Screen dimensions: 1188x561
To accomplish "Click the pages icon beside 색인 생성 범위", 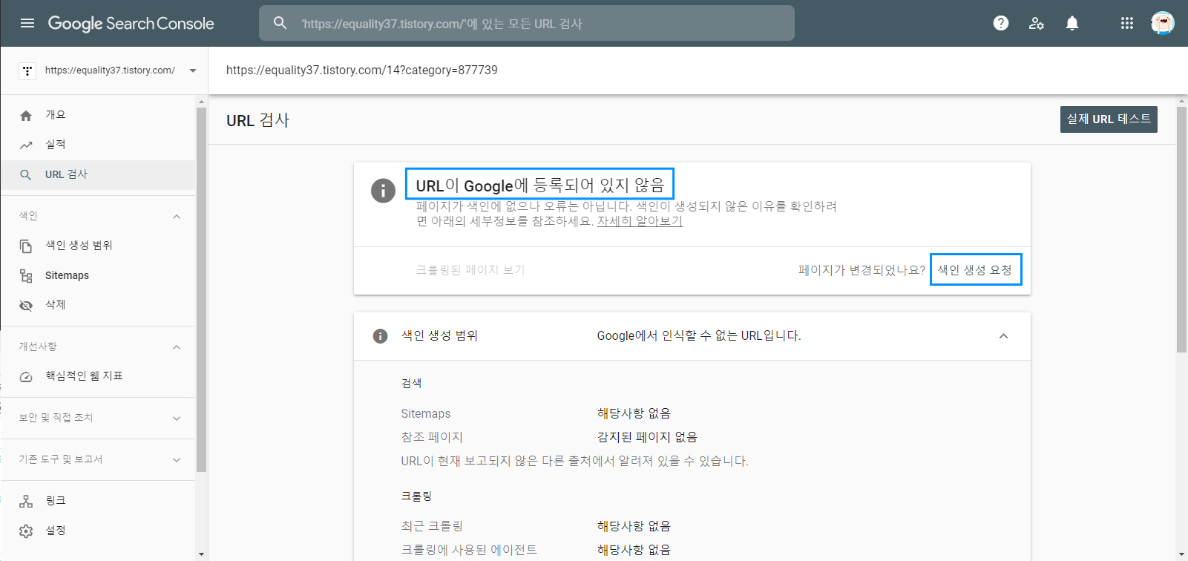I will 26,246.
